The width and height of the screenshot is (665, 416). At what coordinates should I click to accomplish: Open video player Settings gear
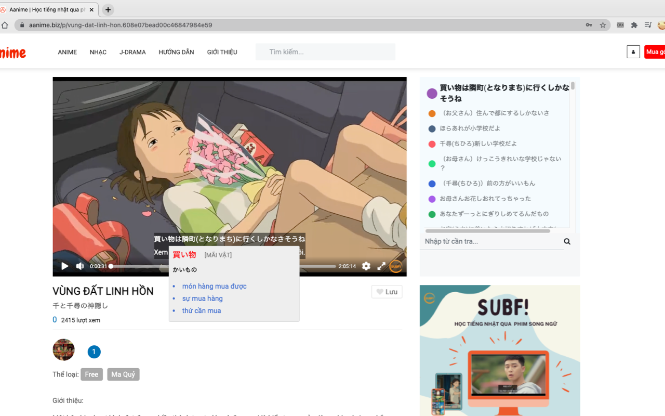pos(366,266)
